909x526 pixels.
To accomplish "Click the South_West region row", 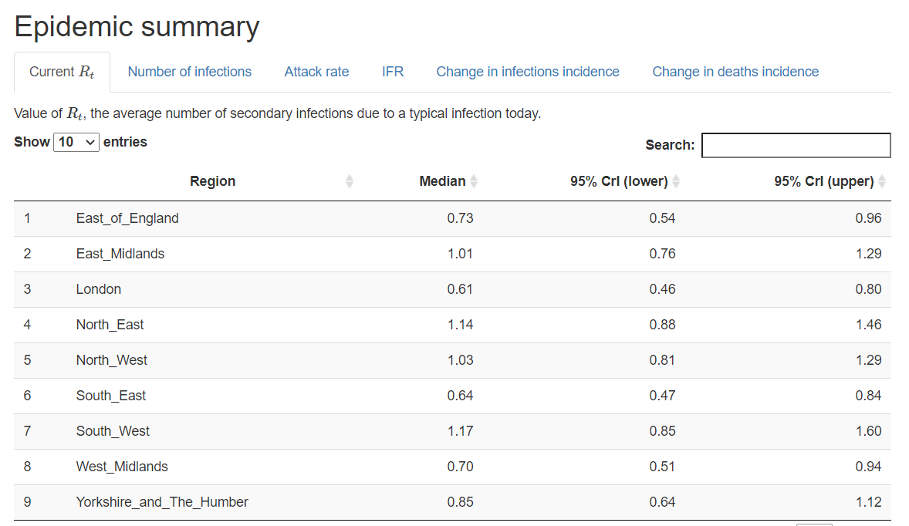I will pos(452,431).
